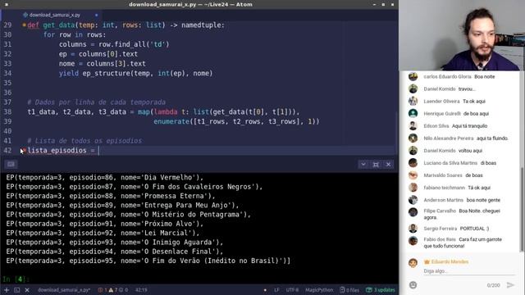Click the get_data function name on line 29

(x=58, y=25)
